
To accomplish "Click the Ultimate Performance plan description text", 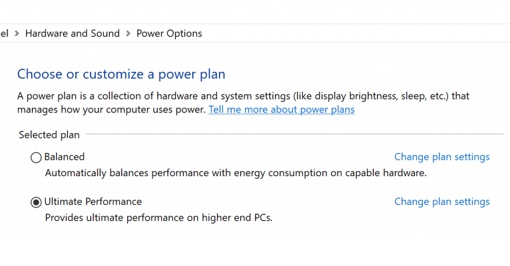I will [x=158, y=217].
